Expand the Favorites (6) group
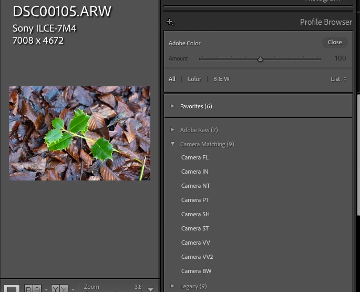The image size is (360, 292). coord(172,106)
